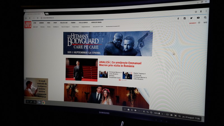Click the Chrome icon in taskbar
Viewport: 224px width, 126px height.
(x=44, y=102)
